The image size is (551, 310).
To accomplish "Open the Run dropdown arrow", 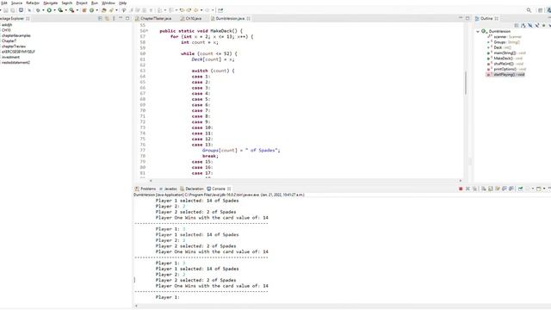I will [x=54, y=10].
